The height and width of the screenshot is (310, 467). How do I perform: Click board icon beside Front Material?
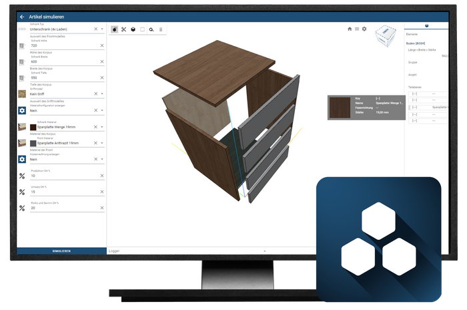coord(22,143)
